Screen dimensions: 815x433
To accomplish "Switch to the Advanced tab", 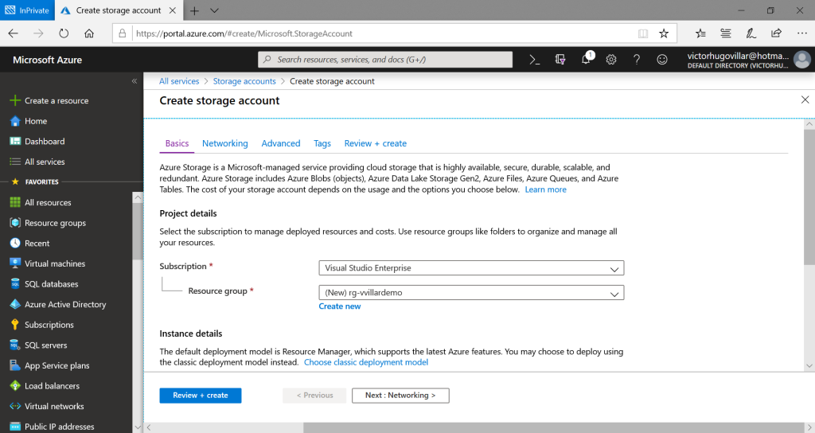I will point(281,143).
